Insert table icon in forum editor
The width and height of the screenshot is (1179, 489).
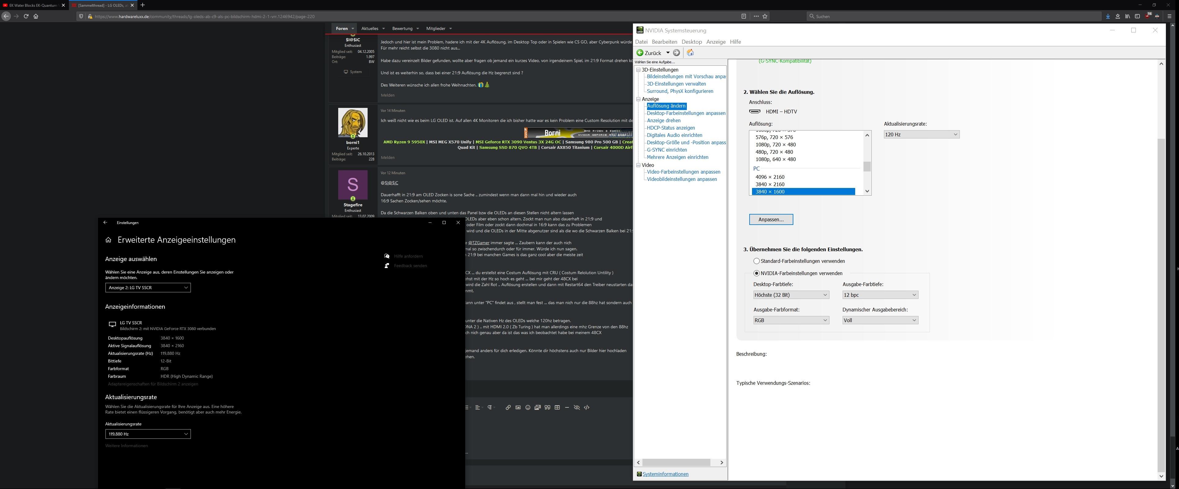click(x=557, y=407)
